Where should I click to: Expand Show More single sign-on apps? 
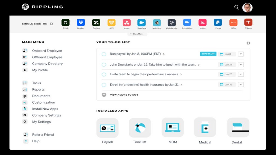coord(137,34)
